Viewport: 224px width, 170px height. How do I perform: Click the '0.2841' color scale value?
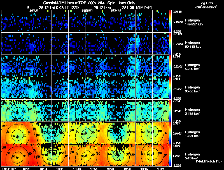coord(178,111)
